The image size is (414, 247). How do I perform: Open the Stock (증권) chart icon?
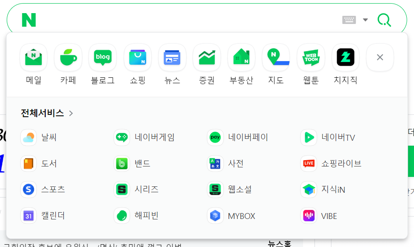tap(207, 57)
